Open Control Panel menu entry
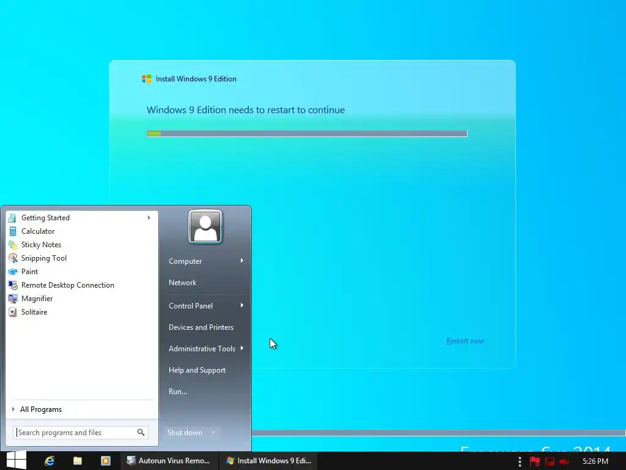The image size is (626, 470). pos(191,306)
